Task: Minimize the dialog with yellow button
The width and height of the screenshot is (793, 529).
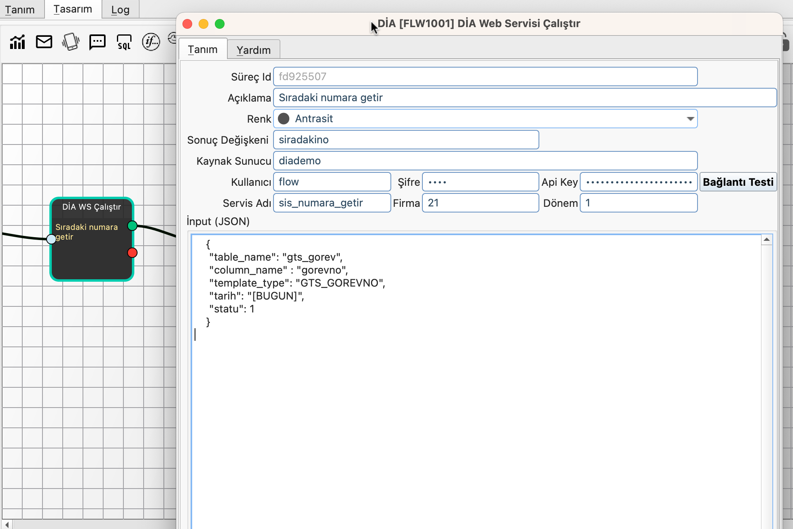Action: 204,24
